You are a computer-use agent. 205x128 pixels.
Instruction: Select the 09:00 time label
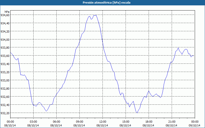pyautogui.click(x=79, y=122)
